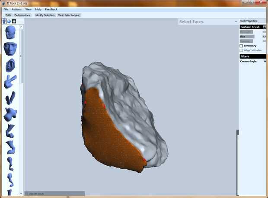Open the Feedback menu
Image resolution: width=268 pixels, height=198 pixels.
point(51,9)
